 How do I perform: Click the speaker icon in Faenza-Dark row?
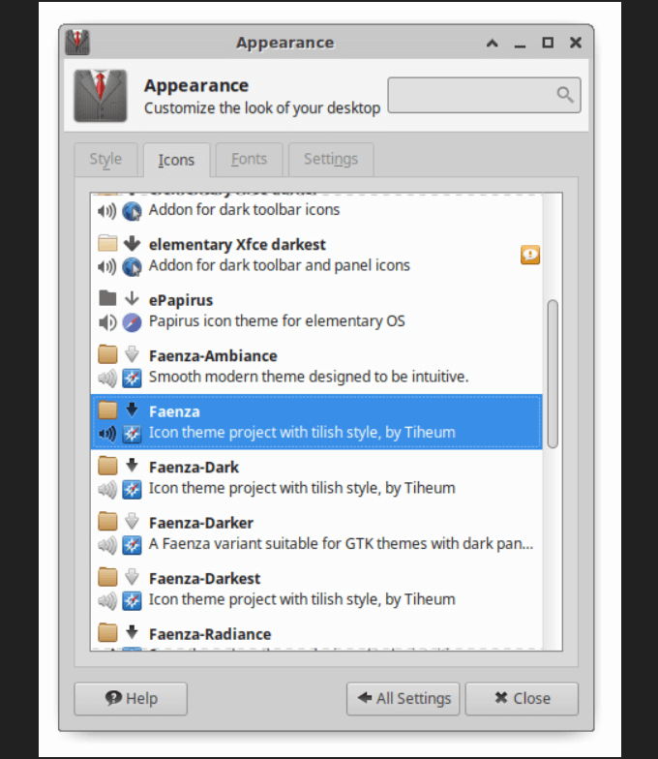click(x=107, y=490)
